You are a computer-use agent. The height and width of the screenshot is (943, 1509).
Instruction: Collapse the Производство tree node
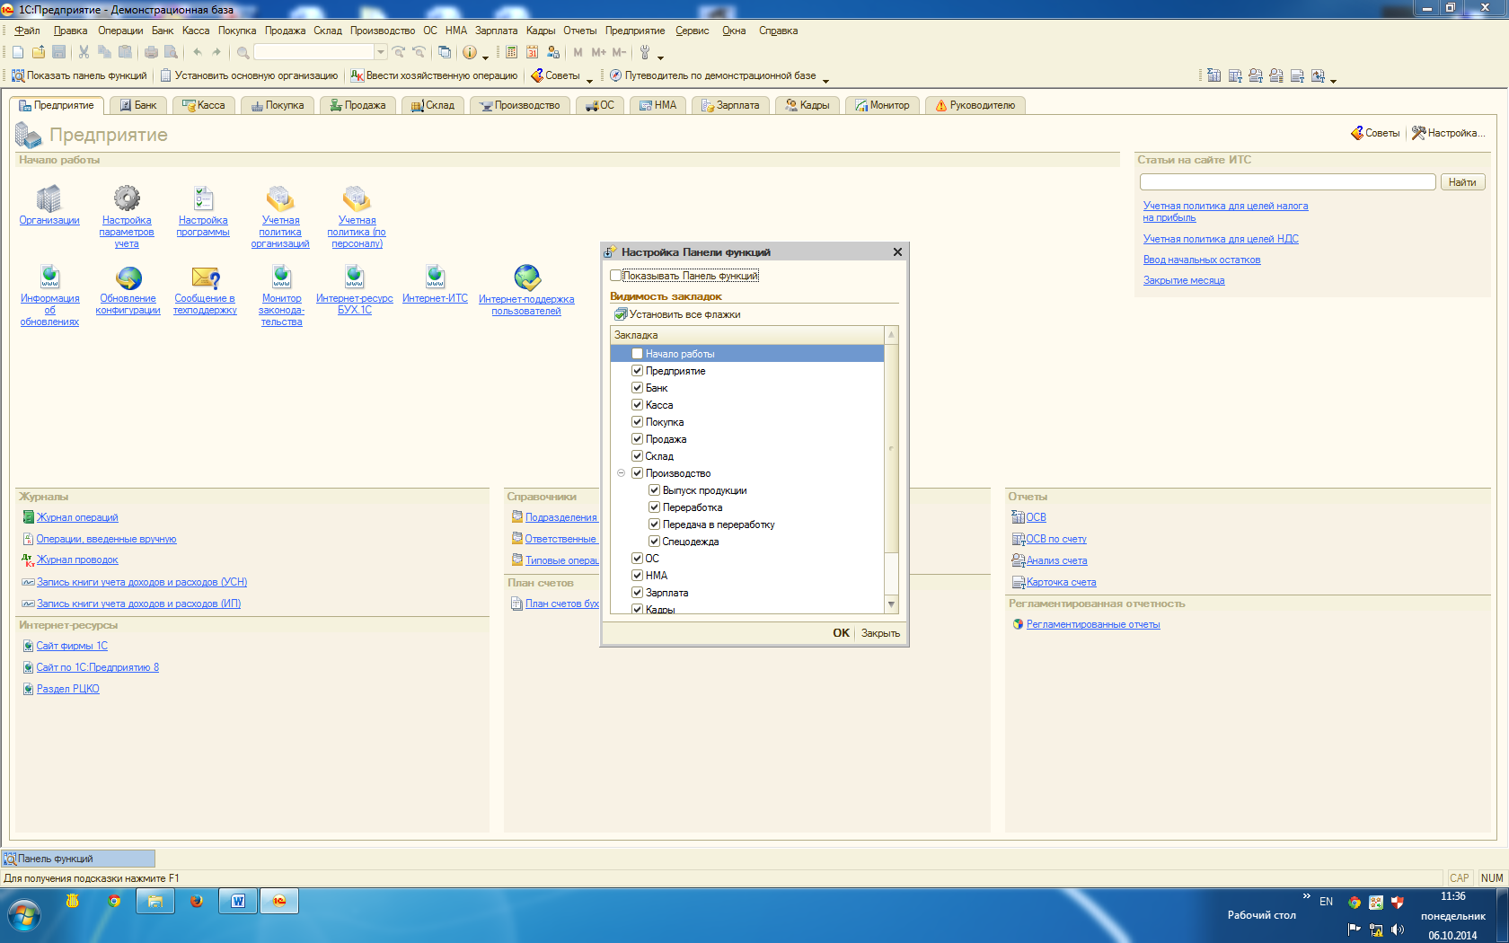[621, 473]
